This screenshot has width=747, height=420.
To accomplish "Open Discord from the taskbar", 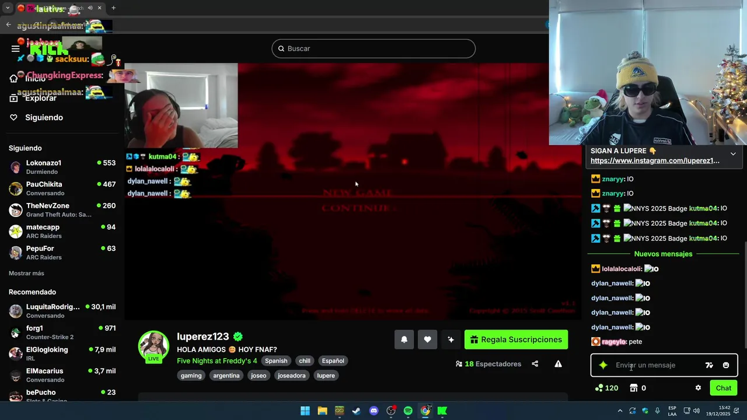I will [373, 411].
